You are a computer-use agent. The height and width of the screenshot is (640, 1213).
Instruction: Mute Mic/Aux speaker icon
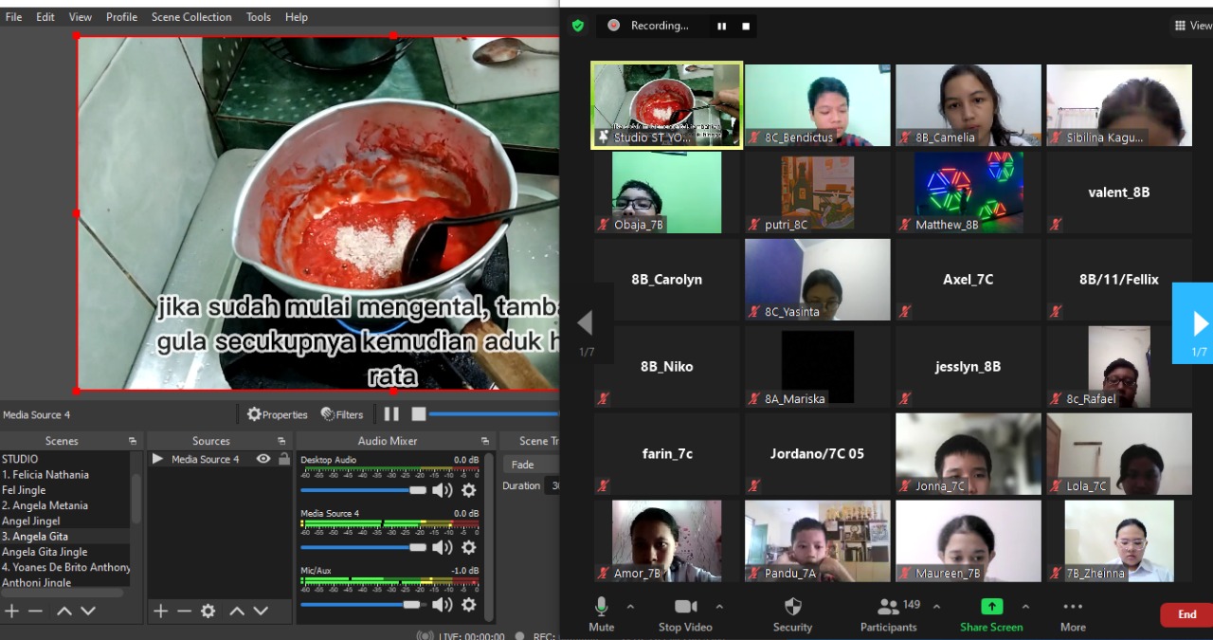[442, 604]
